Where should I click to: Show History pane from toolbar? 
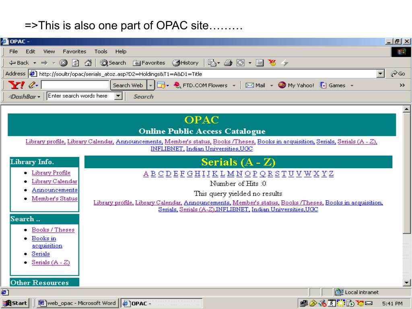(x=185, y=63)
